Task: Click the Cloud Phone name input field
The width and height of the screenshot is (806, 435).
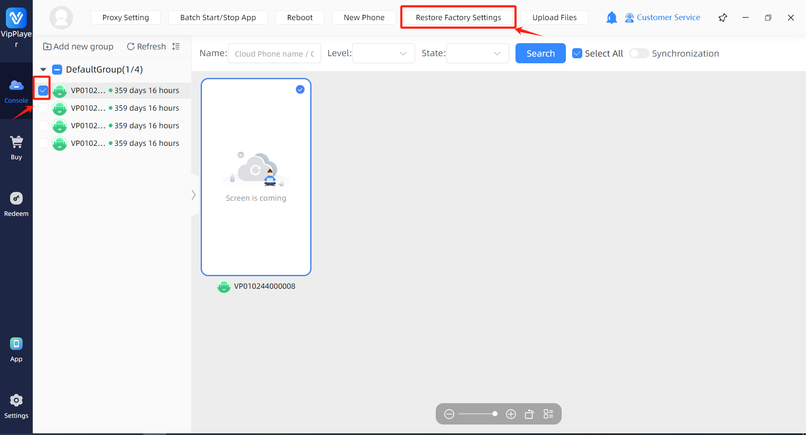Action: [275, 53]
